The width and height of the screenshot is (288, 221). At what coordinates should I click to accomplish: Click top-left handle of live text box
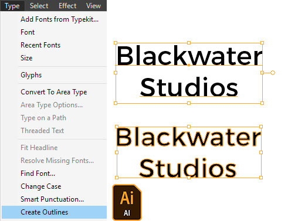click(x=116, y=43)
